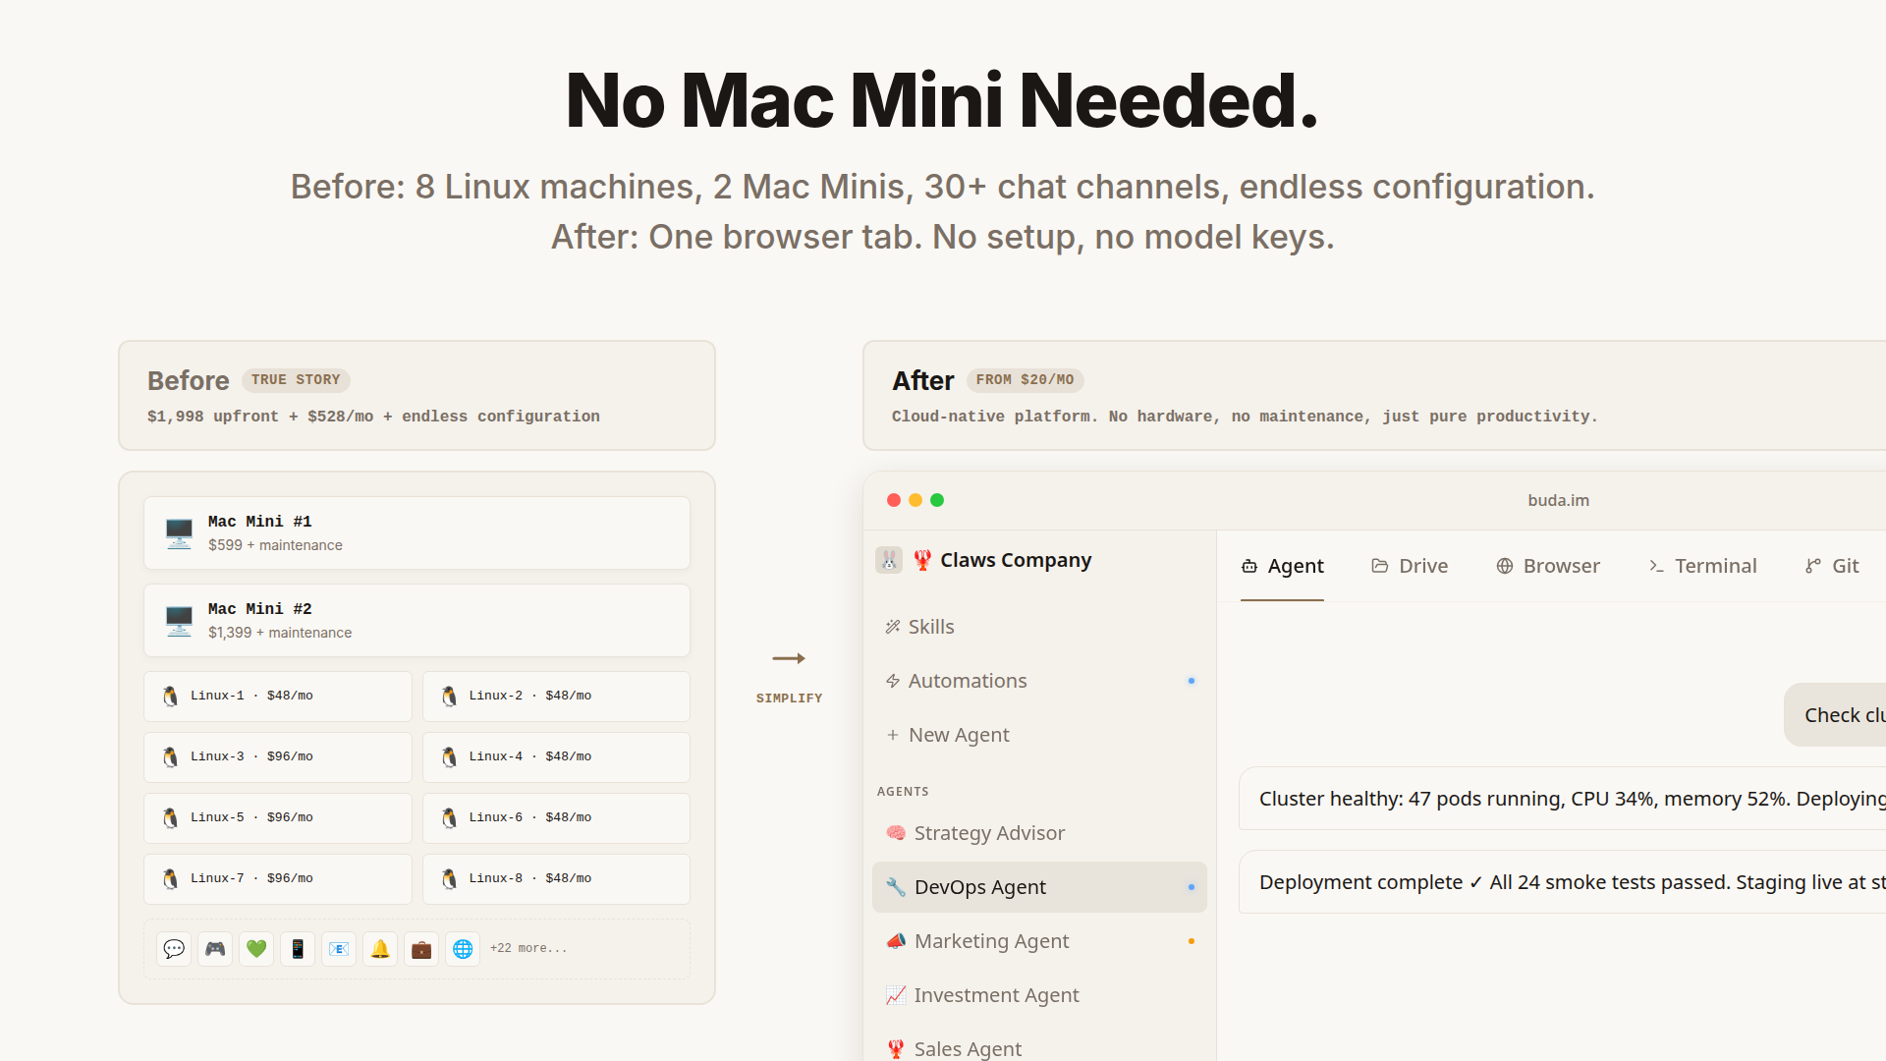Click the Mac Mini #2 card

point(416,621)
